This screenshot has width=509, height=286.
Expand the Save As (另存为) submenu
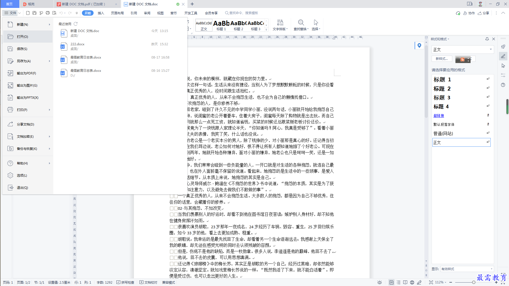(50, 61)
